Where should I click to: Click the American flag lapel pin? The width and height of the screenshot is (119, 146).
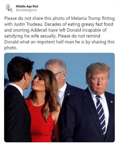[112, 102]
